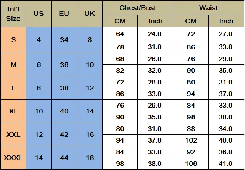Select the XL size cell
Image resolution: width=245 pixels, height=170 pixels.
coord(13,111)
